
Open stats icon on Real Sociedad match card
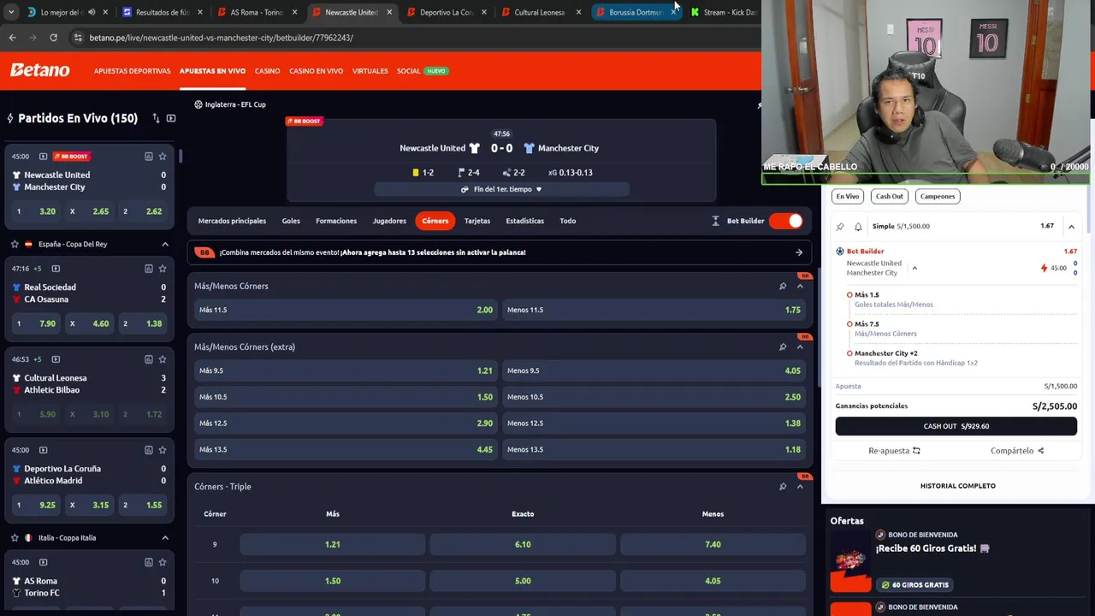(x=149, y=269)
